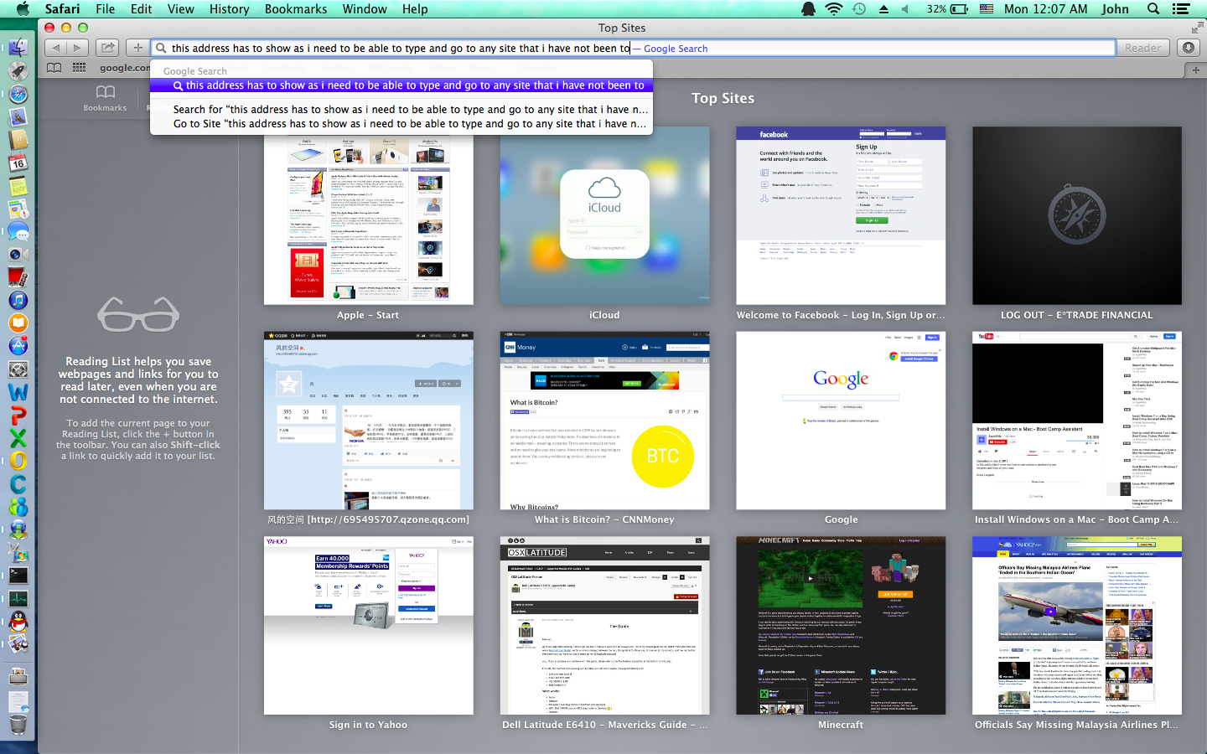Open the Google top site thumbnail
Screen dimensions: 1207x754
point(841,421)
